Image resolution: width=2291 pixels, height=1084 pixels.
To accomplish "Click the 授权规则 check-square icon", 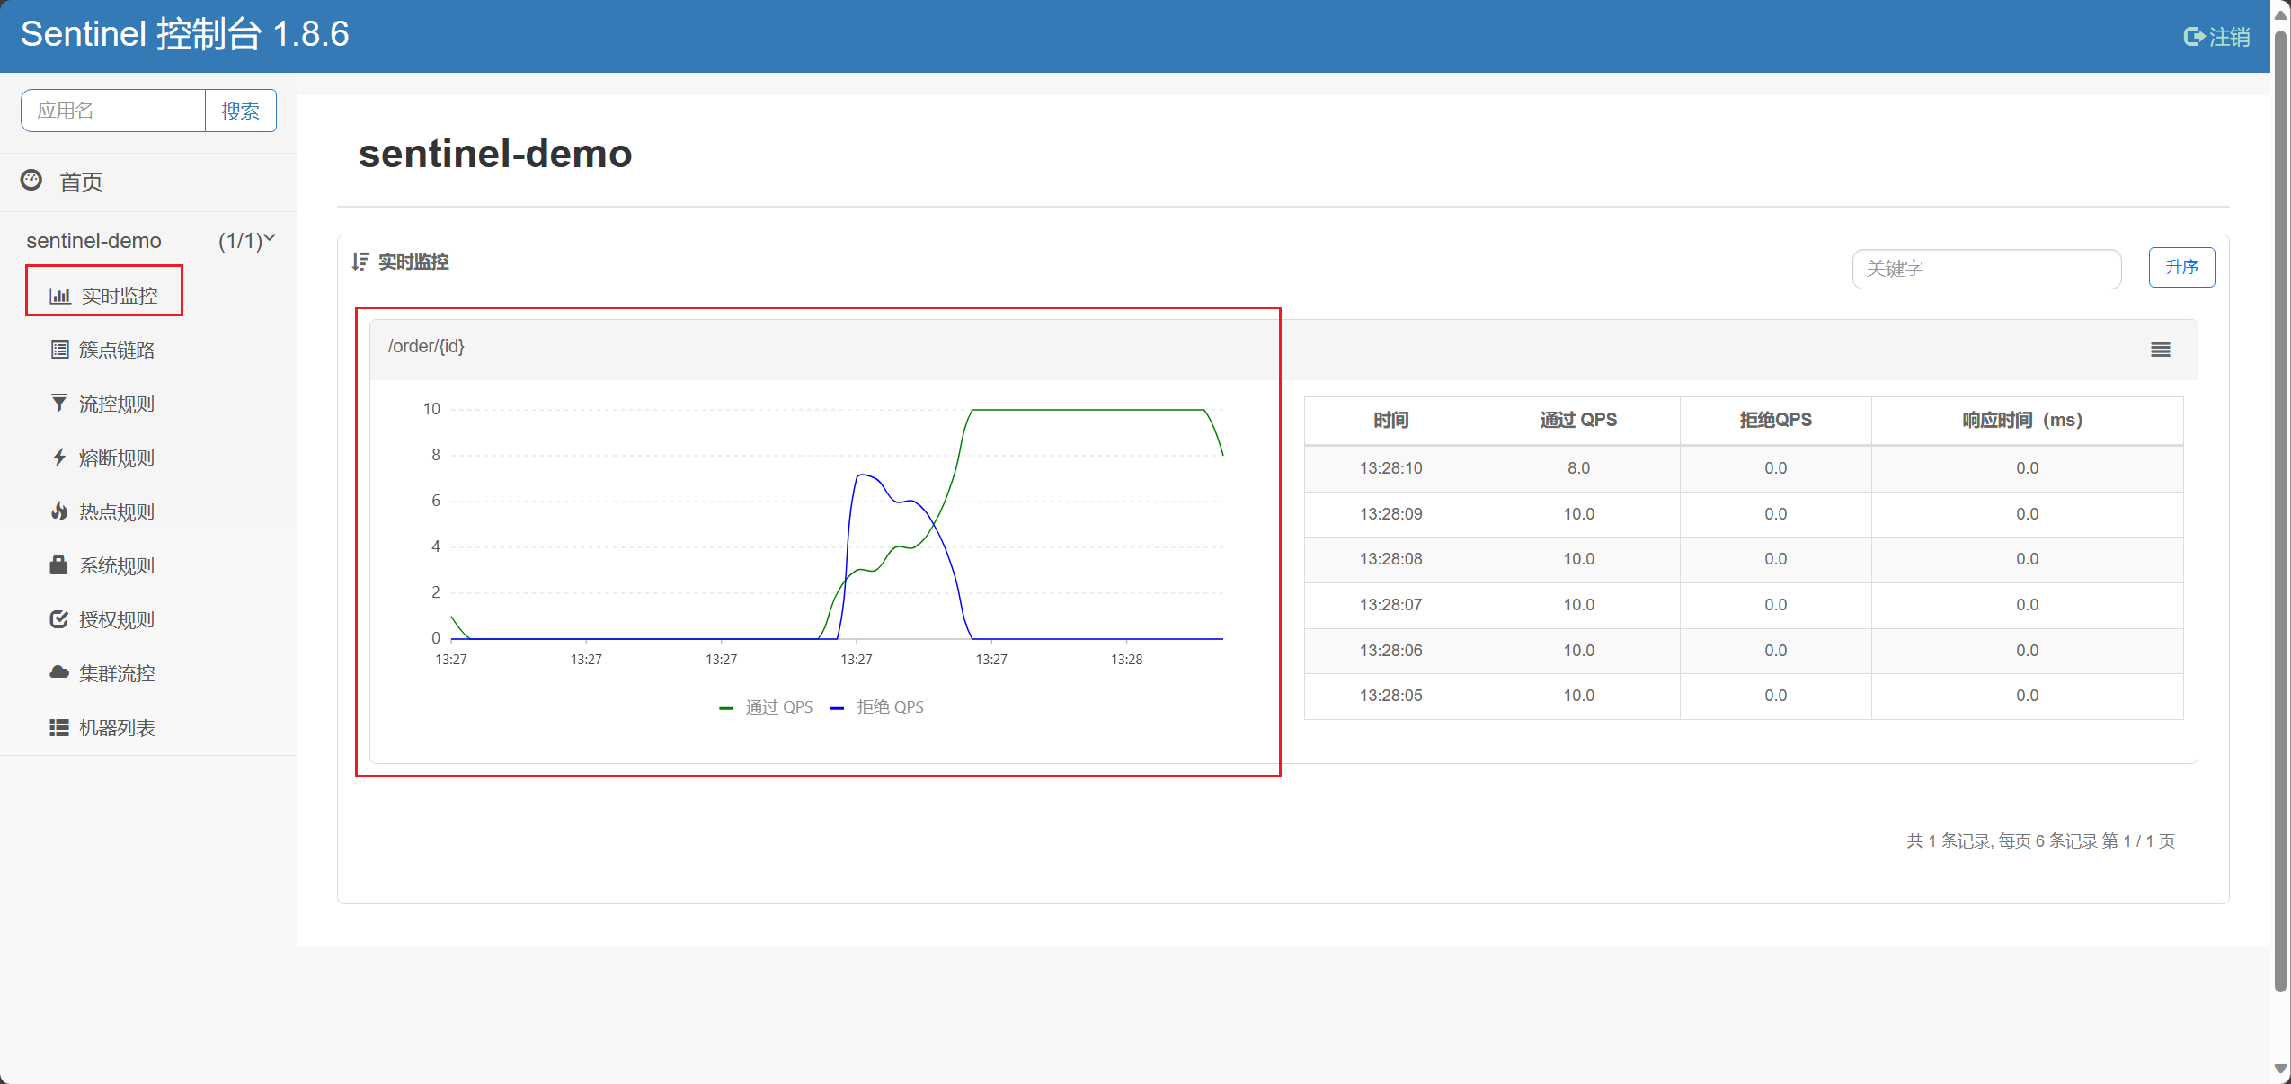I will pyautogui.click(x=59, y=619).
